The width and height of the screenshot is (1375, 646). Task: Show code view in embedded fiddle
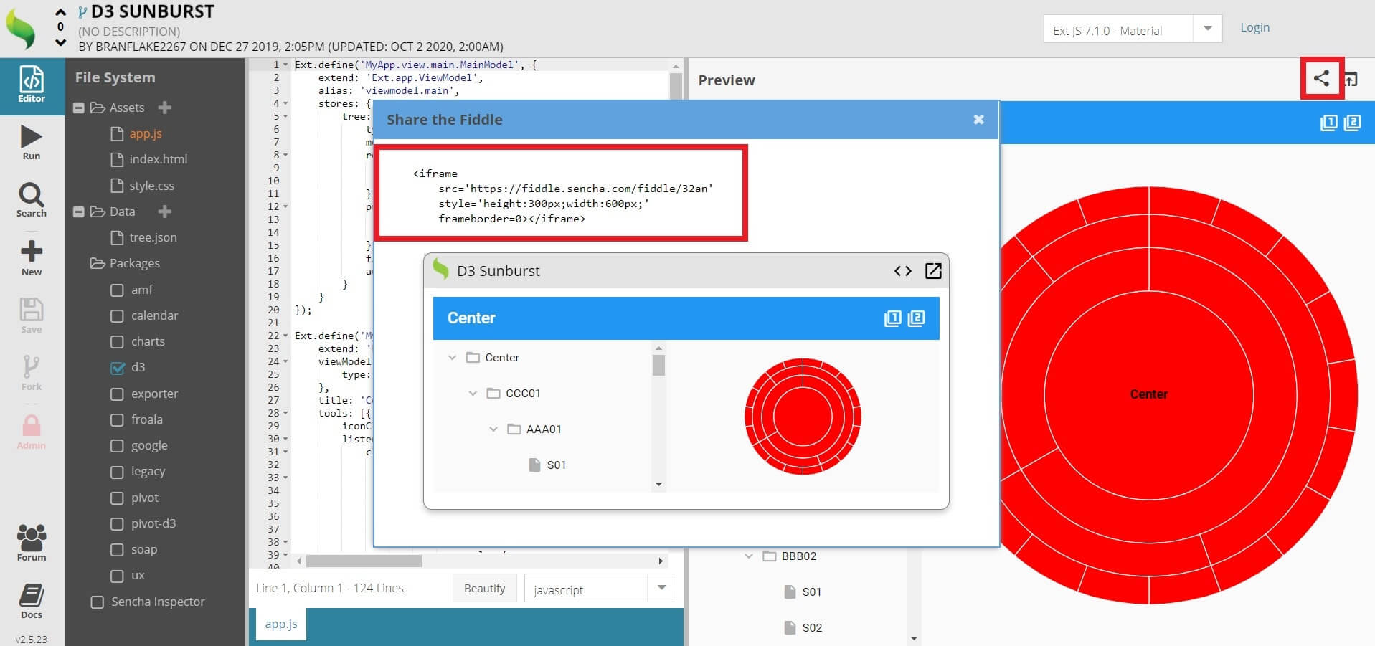[x=903, y=271]
